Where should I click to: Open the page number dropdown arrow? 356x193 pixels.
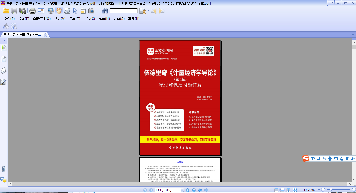[182, 190]
